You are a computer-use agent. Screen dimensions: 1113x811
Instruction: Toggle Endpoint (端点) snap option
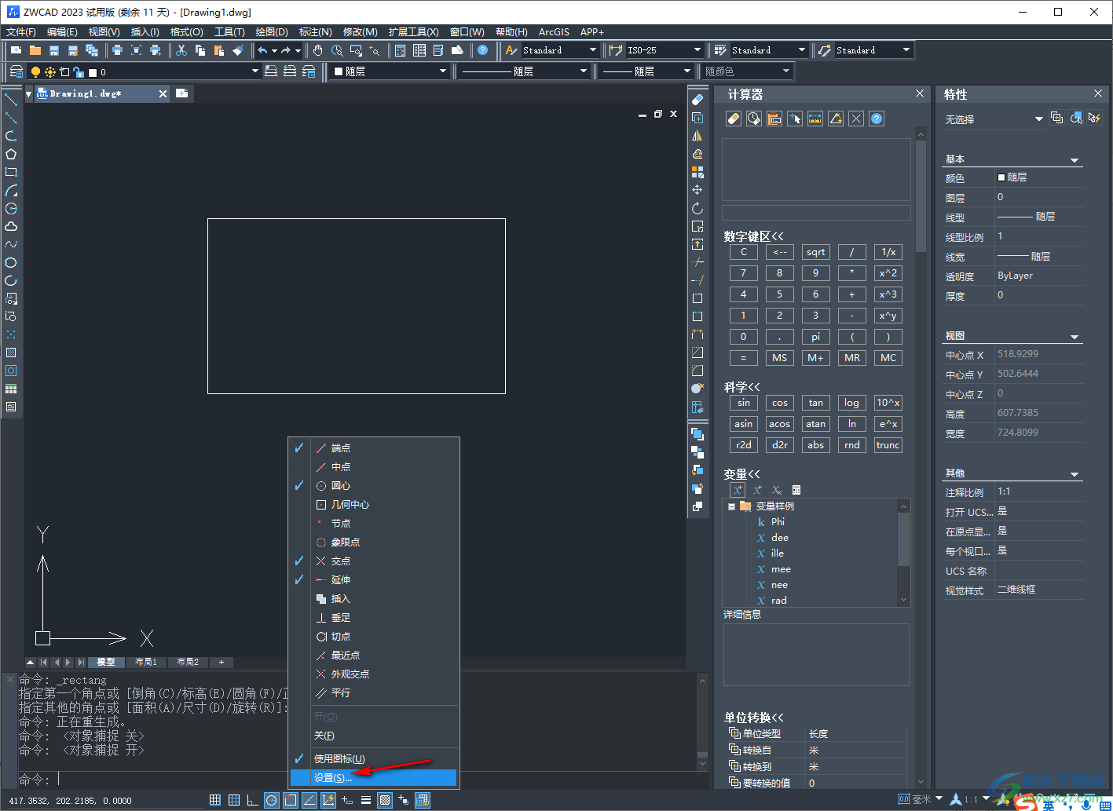pyautogui.click(x=374, y=448)
